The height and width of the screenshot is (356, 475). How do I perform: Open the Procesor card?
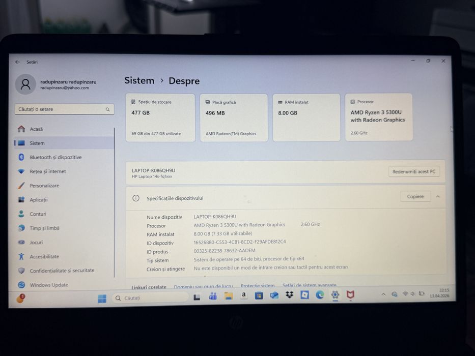point(379,117)
